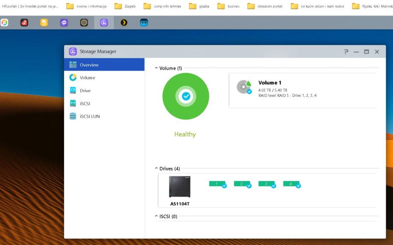Image resolution: width=393 pixels, height=245 pixels.
Task: Switch to the Overview page
Action: [89, 65]
